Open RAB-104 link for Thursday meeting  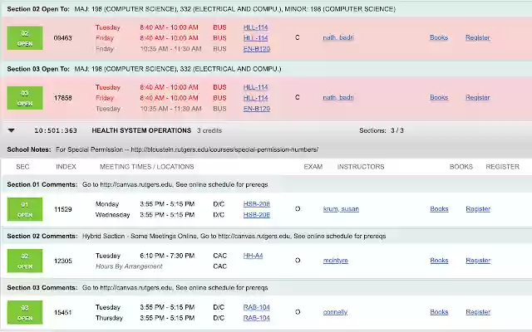coord(257,318)
